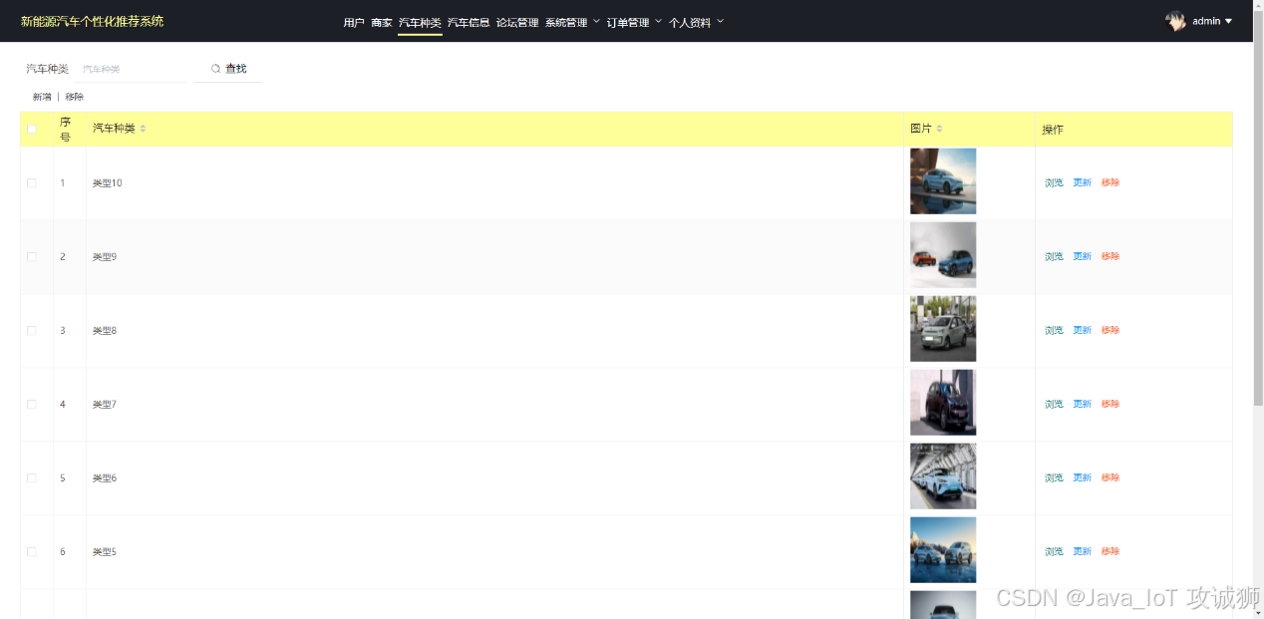Click 浏览 for row 类型5
The width and height of the screenshot is (1264, 619).
[x=1054, y=552]
